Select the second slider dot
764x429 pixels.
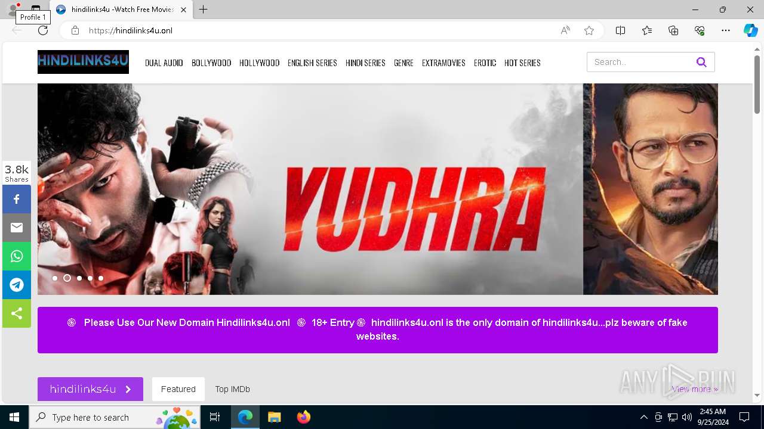click(x=67, y=278)
